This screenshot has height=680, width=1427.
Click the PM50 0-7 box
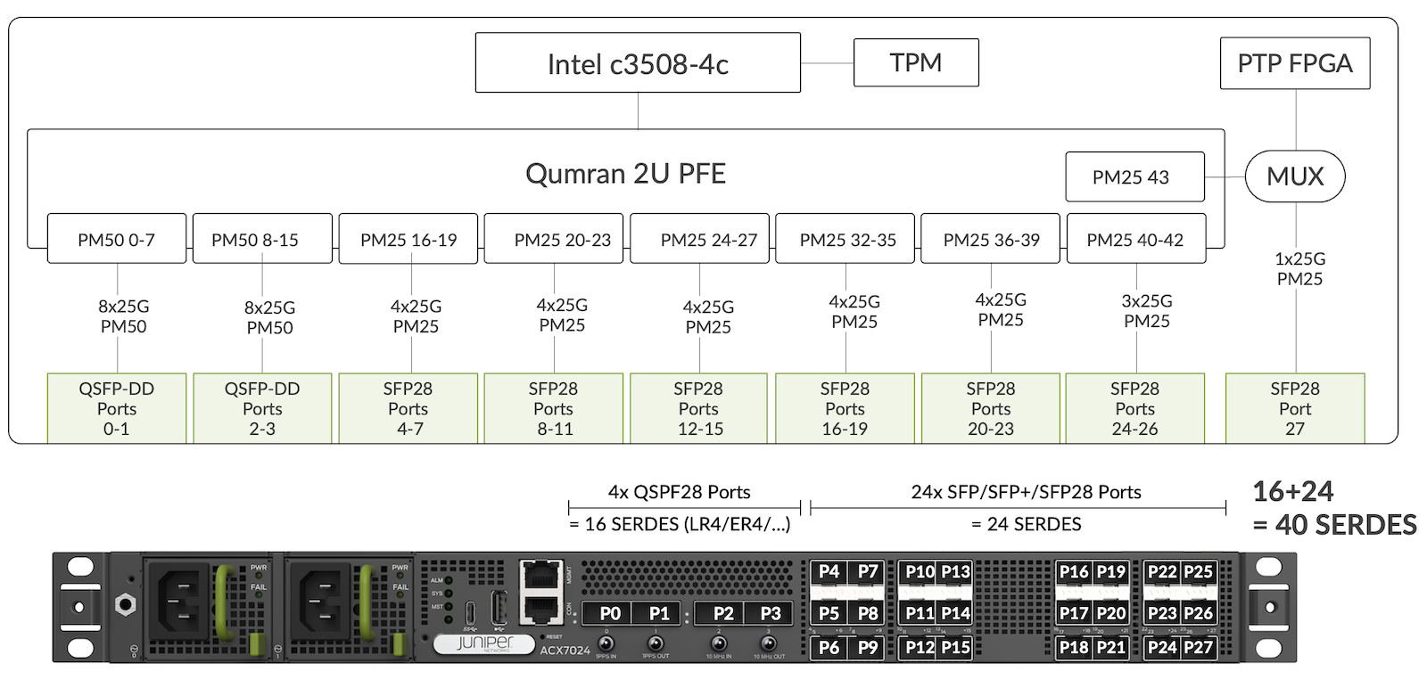(117, 239)
